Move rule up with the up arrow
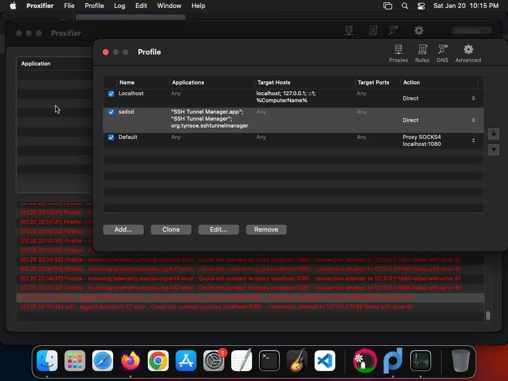508x381 pixels. [x=494, y=134]
